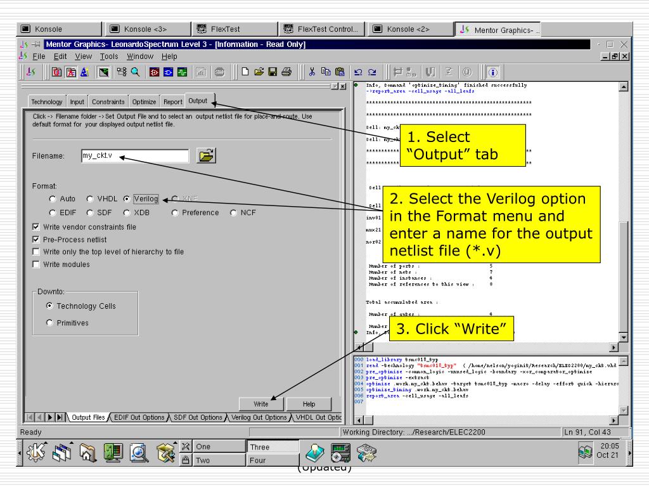The width and height of the screenshot is (649, 487).
Task: Select the Primitives radio button
Action: pyautogui.click(x=49, y=323)
